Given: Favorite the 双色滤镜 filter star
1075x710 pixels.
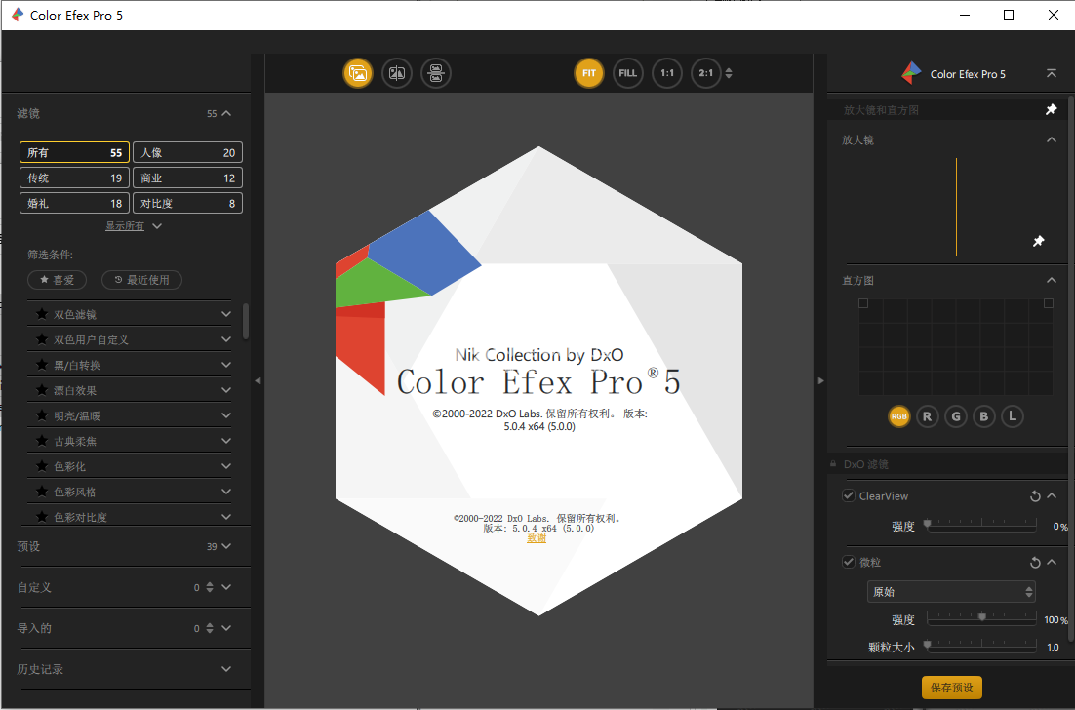Looking at the screenshot, I should (42, 314).
